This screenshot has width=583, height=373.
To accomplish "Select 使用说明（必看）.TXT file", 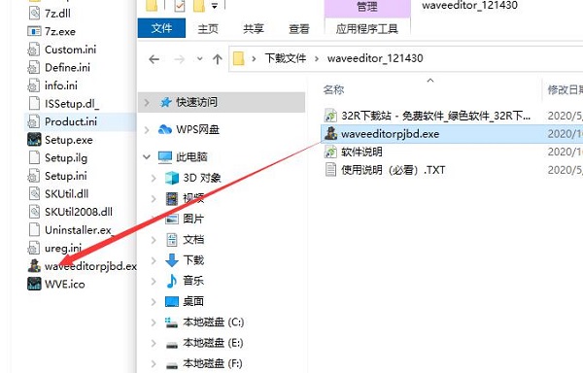I will coord(393,170).
